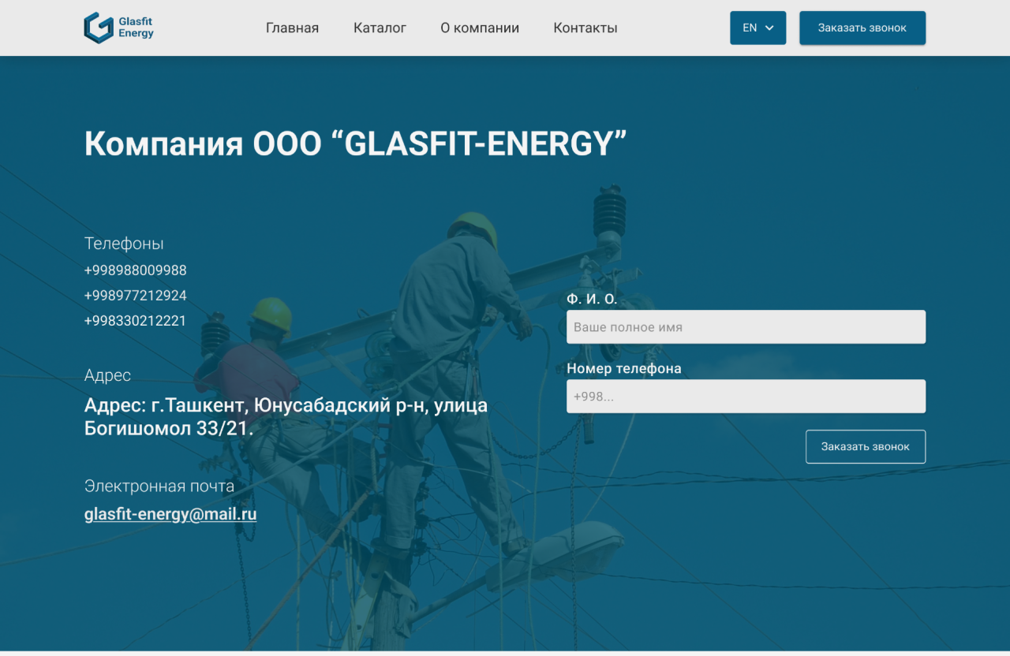
Task: Click phone number +998988009988
Action: click(x=136, y=270)
